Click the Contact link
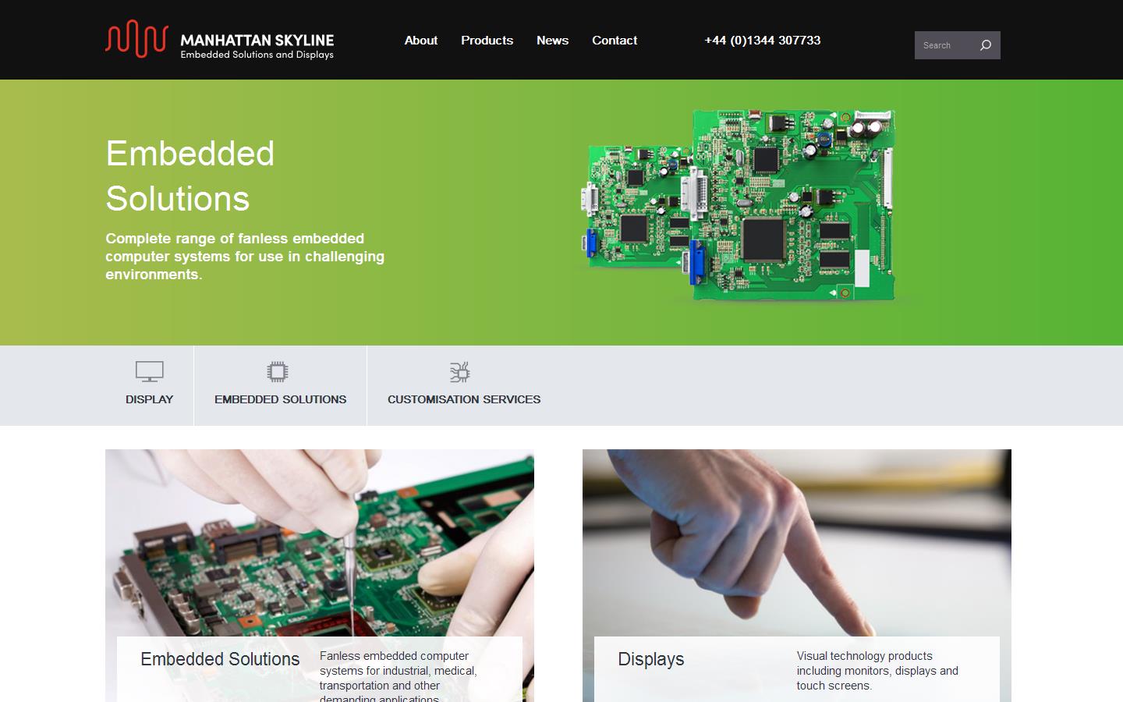The image size is (1123, 702). click(615, 41)
